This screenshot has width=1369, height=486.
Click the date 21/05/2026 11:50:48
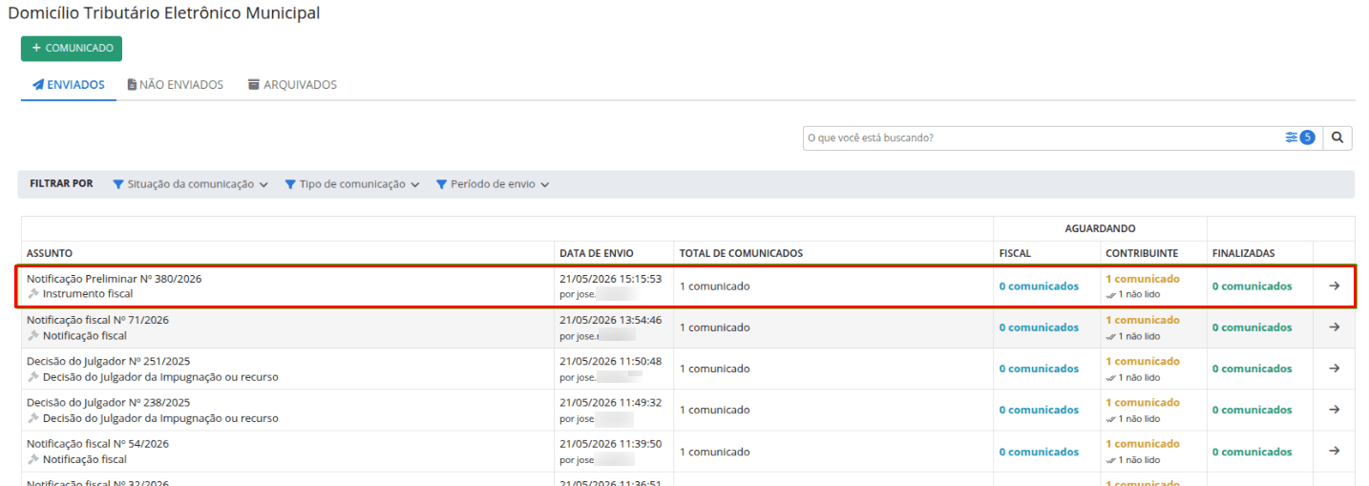(610, 361)
